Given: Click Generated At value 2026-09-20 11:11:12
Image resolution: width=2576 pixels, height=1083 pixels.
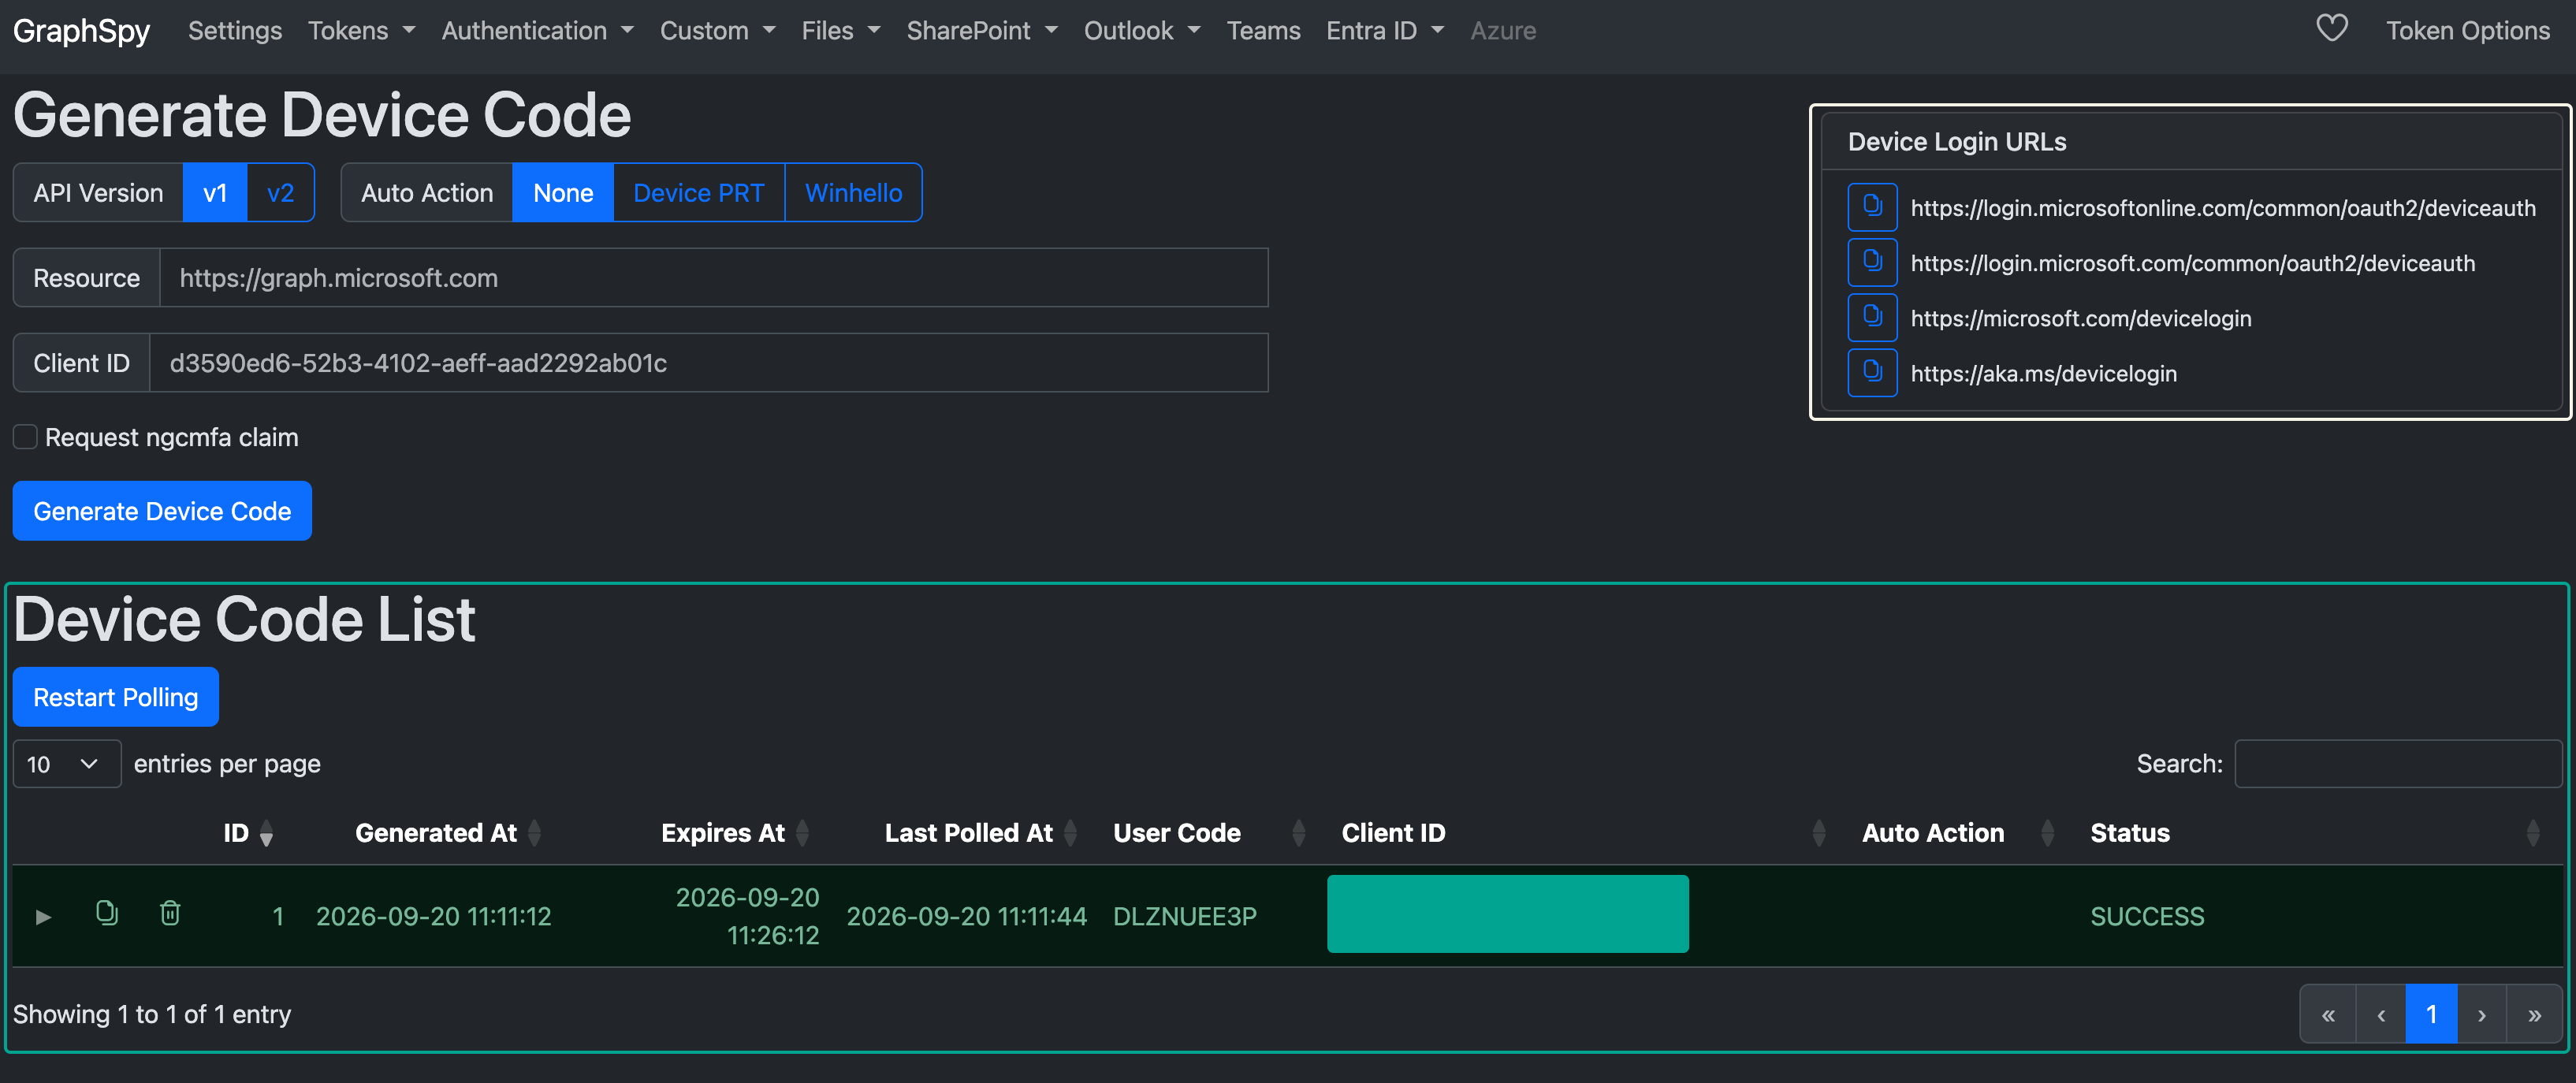Looking at the screenshot, I should pos(433,916).
